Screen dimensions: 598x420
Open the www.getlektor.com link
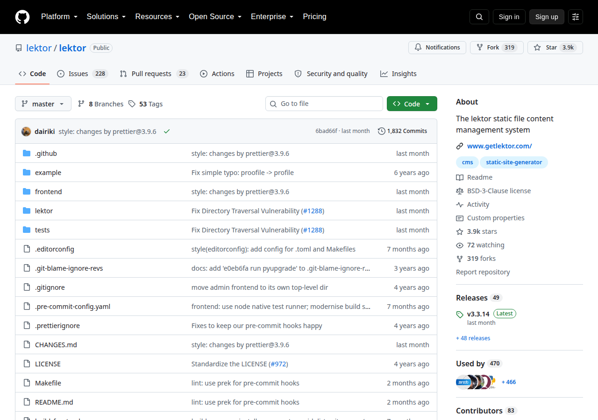coord(499,146)
